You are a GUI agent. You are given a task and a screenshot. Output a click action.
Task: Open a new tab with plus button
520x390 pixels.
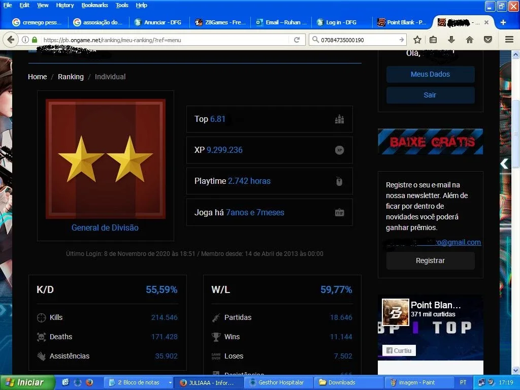(x=503, y=22)
